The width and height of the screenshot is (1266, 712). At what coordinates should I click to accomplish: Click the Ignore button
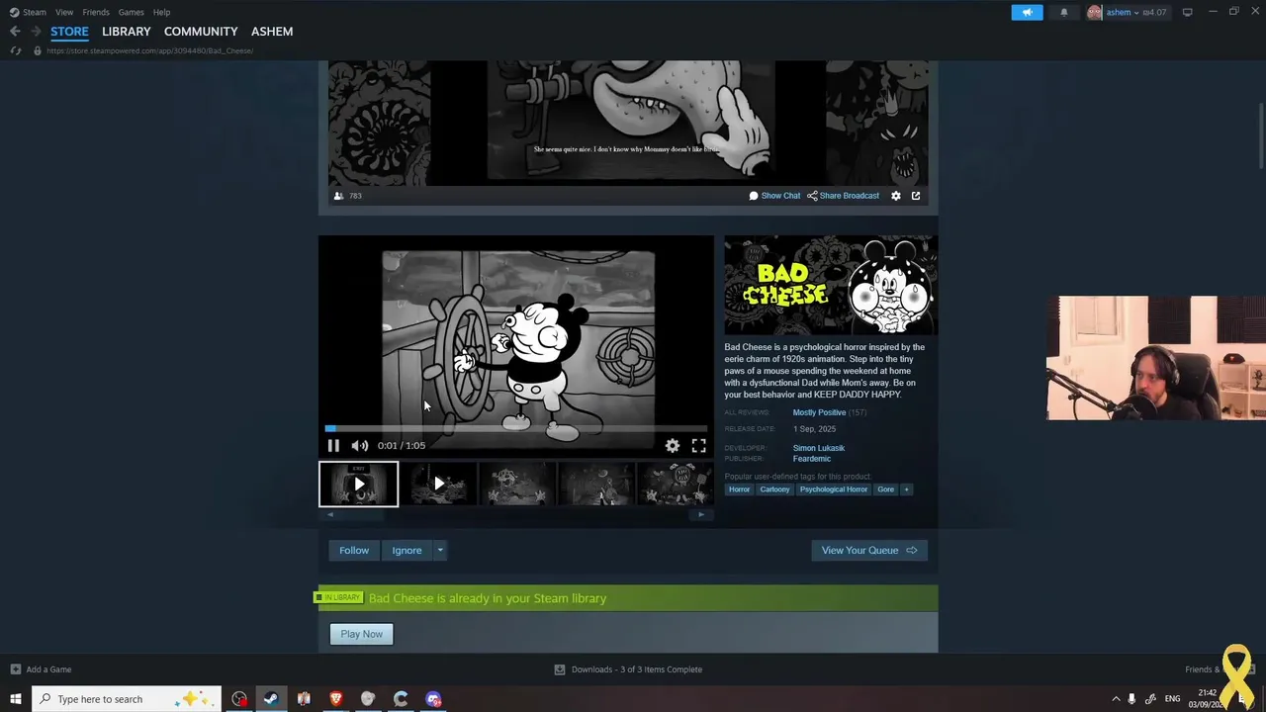407,551
